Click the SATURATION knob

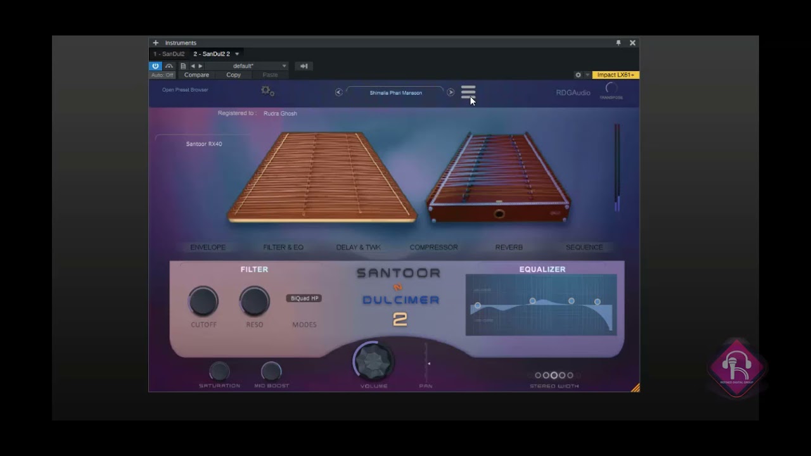tap(219, 370)
